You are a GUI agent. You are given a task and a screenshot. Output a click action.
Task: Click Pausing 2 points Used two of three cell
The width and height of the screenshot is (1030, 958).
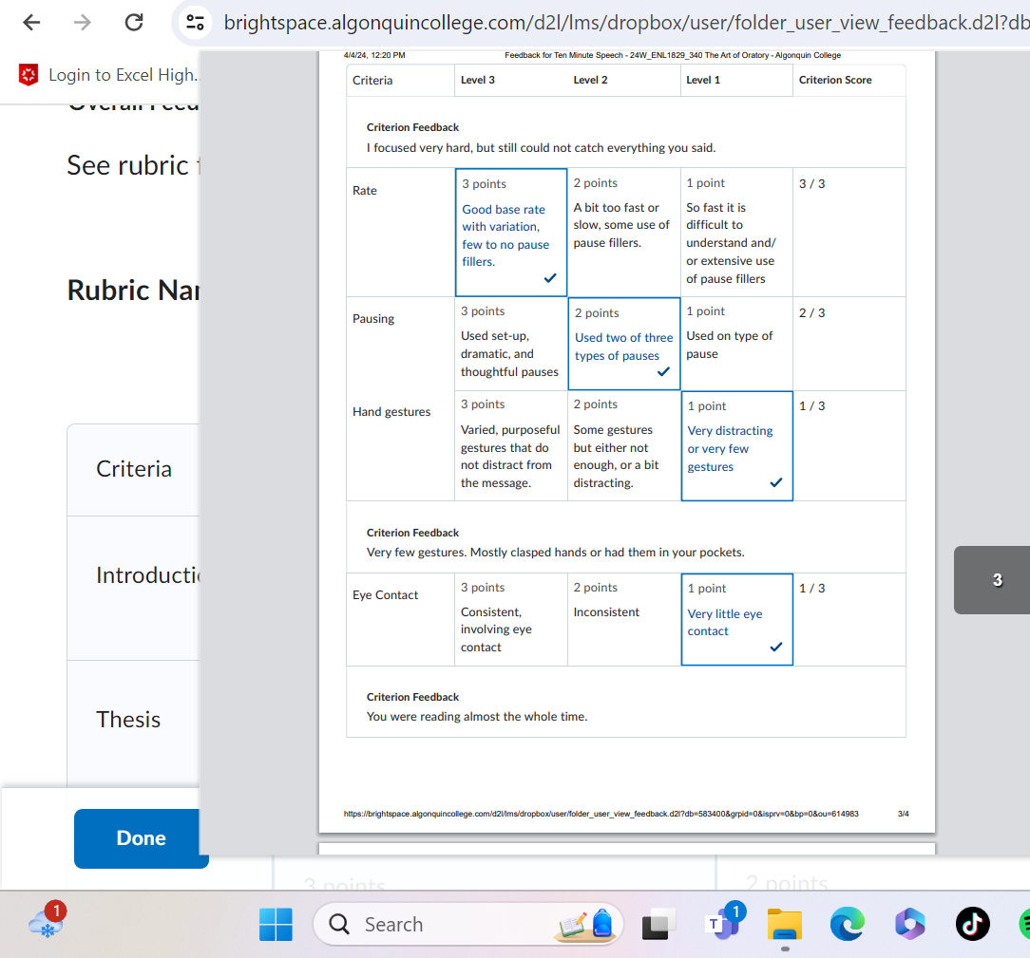pyautogui.click(x=623, y=344)
